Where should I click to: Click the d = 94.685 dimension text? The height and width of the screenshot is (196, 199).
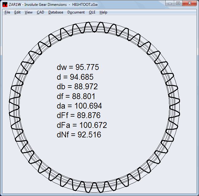tap(75, 77)
